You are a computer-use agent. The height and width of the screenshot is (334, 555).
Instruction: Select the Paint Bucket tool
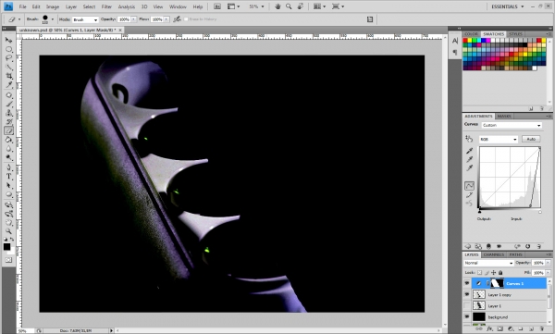coord(9,140)
